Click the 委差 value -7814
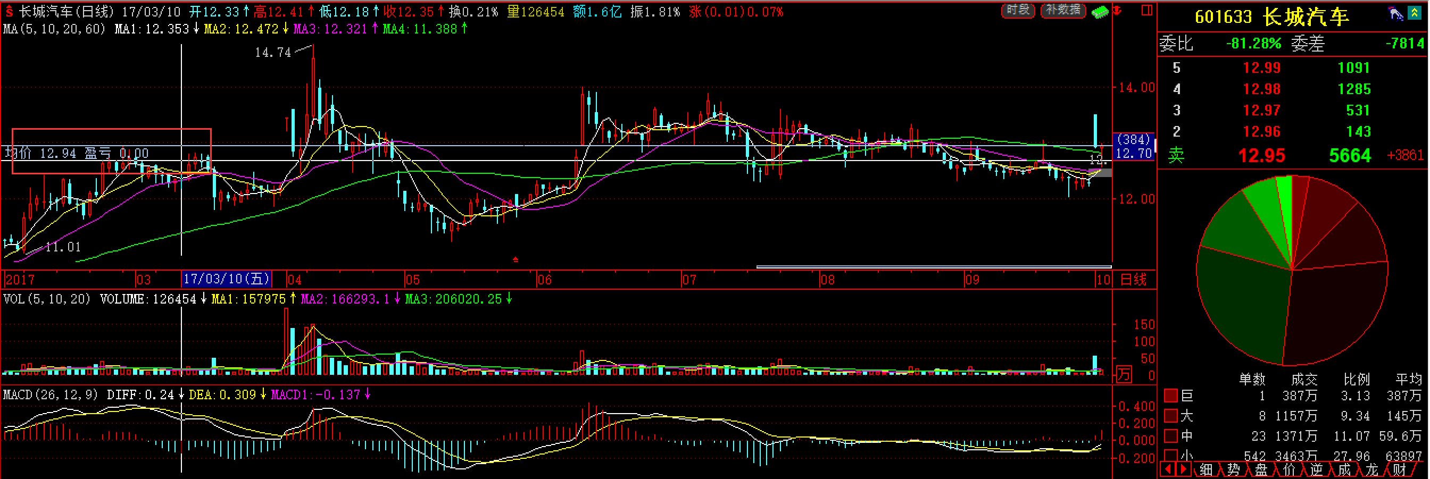1430x479 pixels. pyautogui.click(x=1405, y=43)
